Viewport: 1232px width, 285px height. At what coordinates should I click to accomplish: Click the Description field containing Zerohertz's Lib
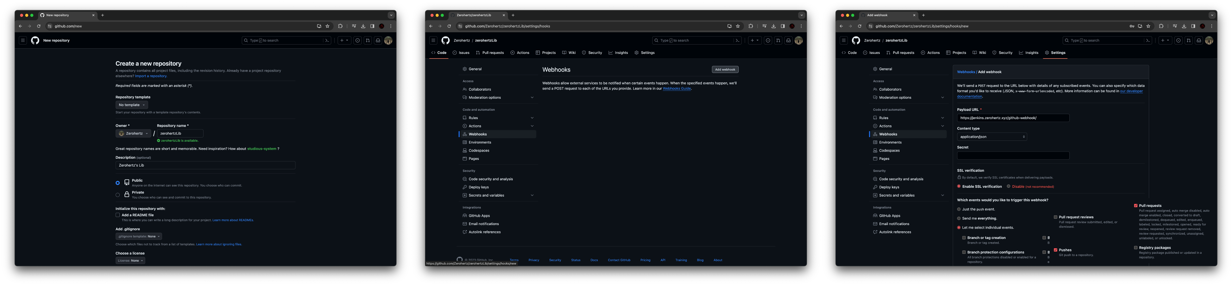pyautogui.click(x=205, y=165)
